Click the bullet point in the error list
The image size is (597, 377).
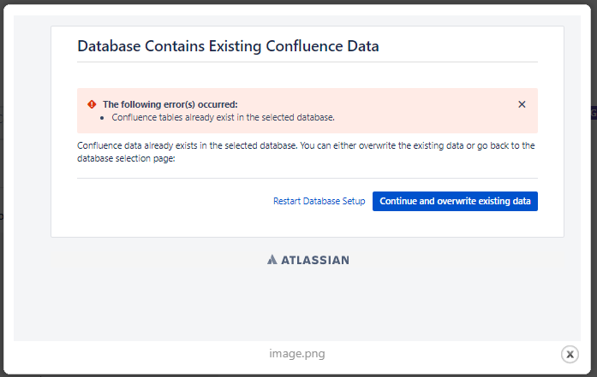pyautogui.click(x=102, y=117)
